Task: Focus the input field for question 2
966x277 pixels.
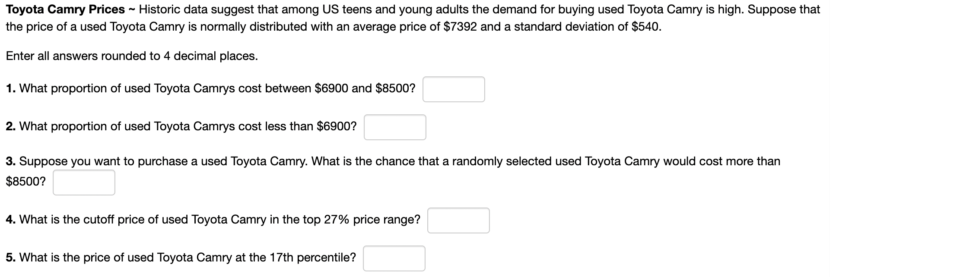Action: (x=395, y=127)
